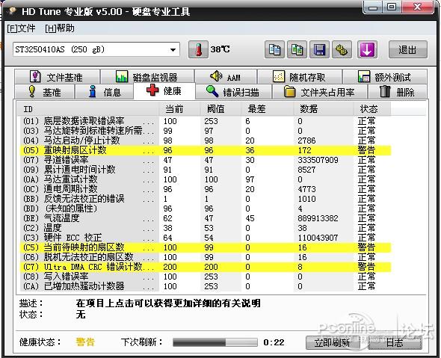Image resolution: width=441 pixels, height=358 pixels.
Task: Select row (BE) 气流温度
Action: (206, 218)
